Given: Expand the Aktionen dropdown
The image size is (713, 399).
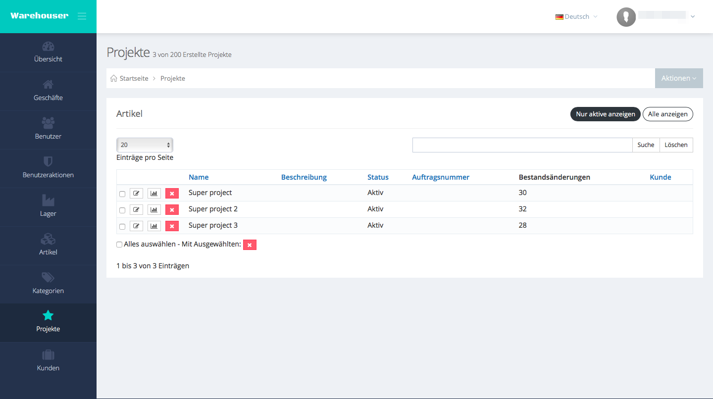Looking at the screenshot, I should pos(678,78).
